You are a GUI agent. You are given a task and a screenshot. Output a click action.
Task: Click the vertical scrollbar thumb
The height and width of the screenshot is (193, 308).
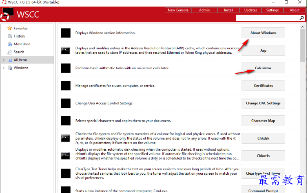pos(303,46)
